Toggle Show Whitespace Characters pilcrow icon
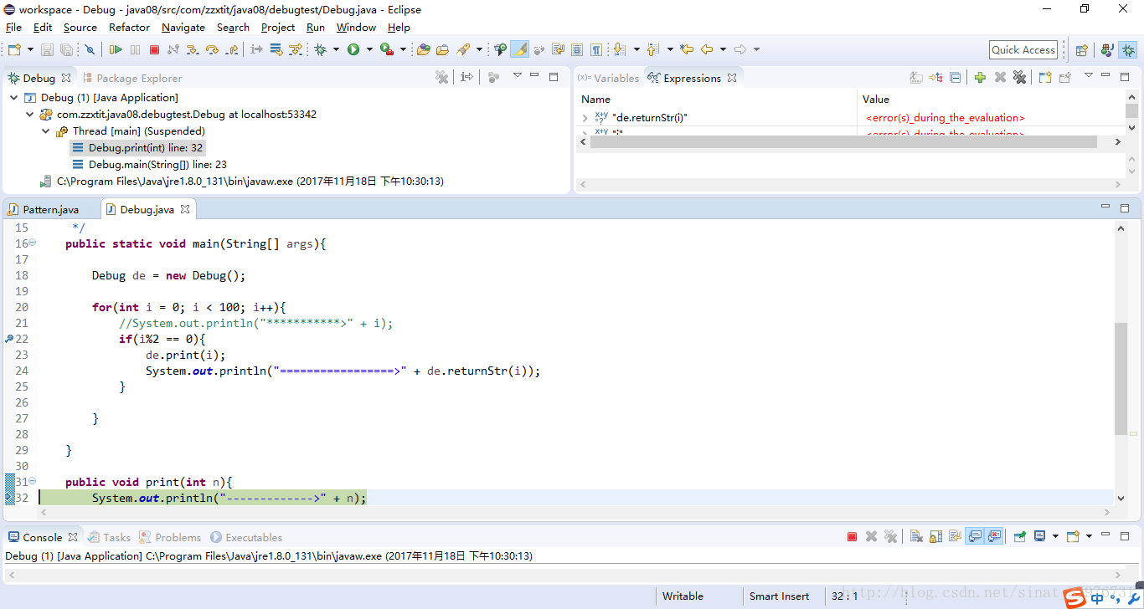 [x=596, y=49]
